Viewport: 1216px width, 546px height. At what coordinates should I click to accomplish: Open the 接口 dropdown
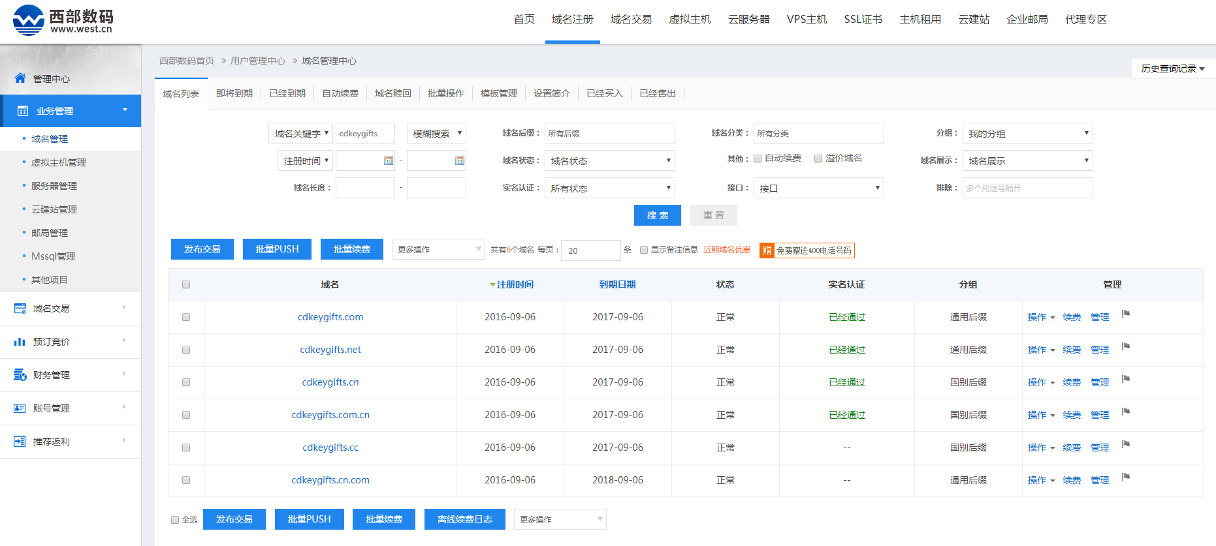819,188
